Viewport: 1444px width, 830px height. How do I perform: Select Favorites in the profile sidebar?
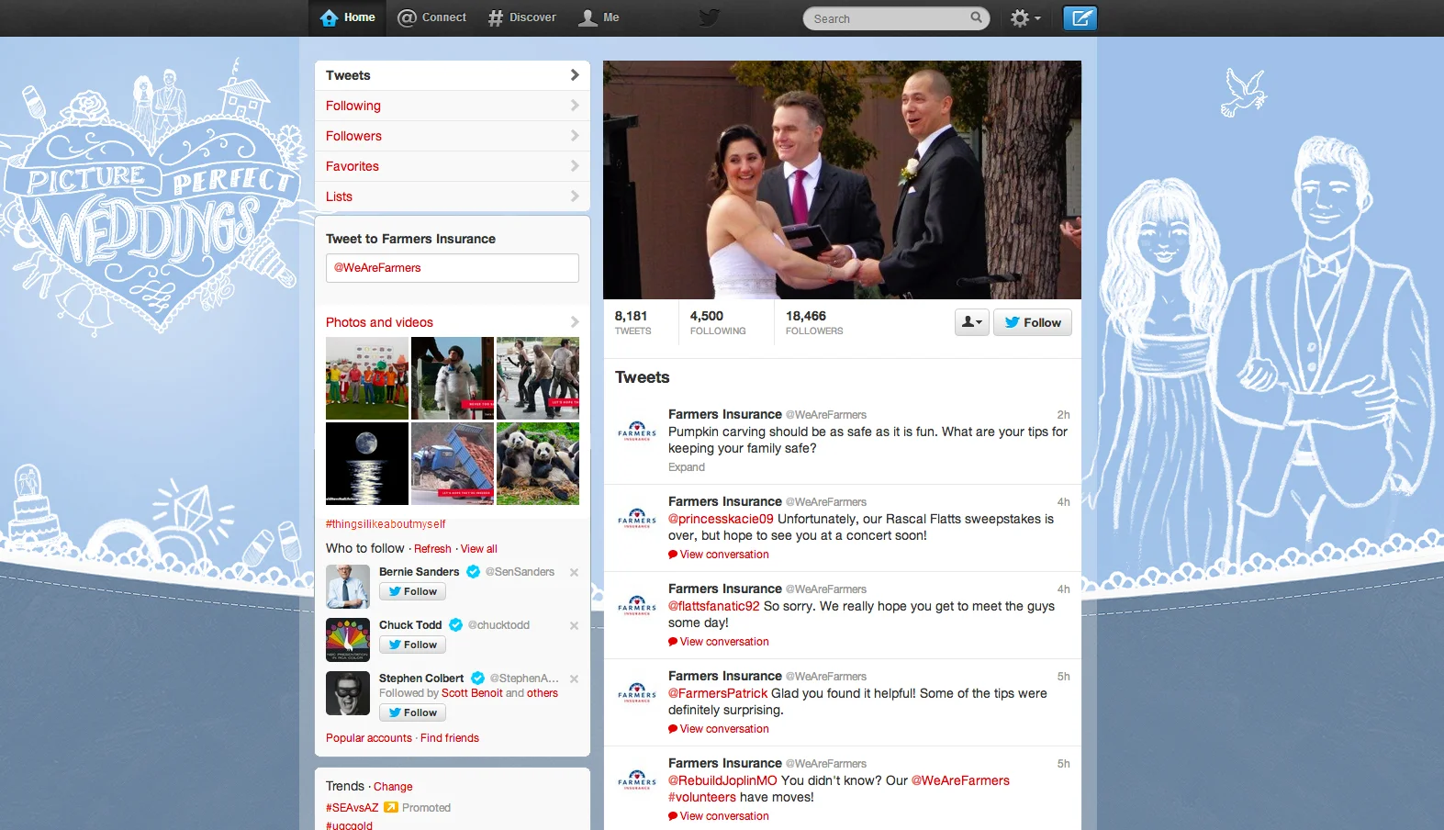452,166
